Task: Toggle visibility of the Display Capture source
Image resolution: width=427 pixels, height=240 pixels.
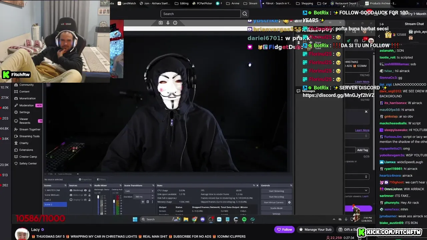Action: 85,200
